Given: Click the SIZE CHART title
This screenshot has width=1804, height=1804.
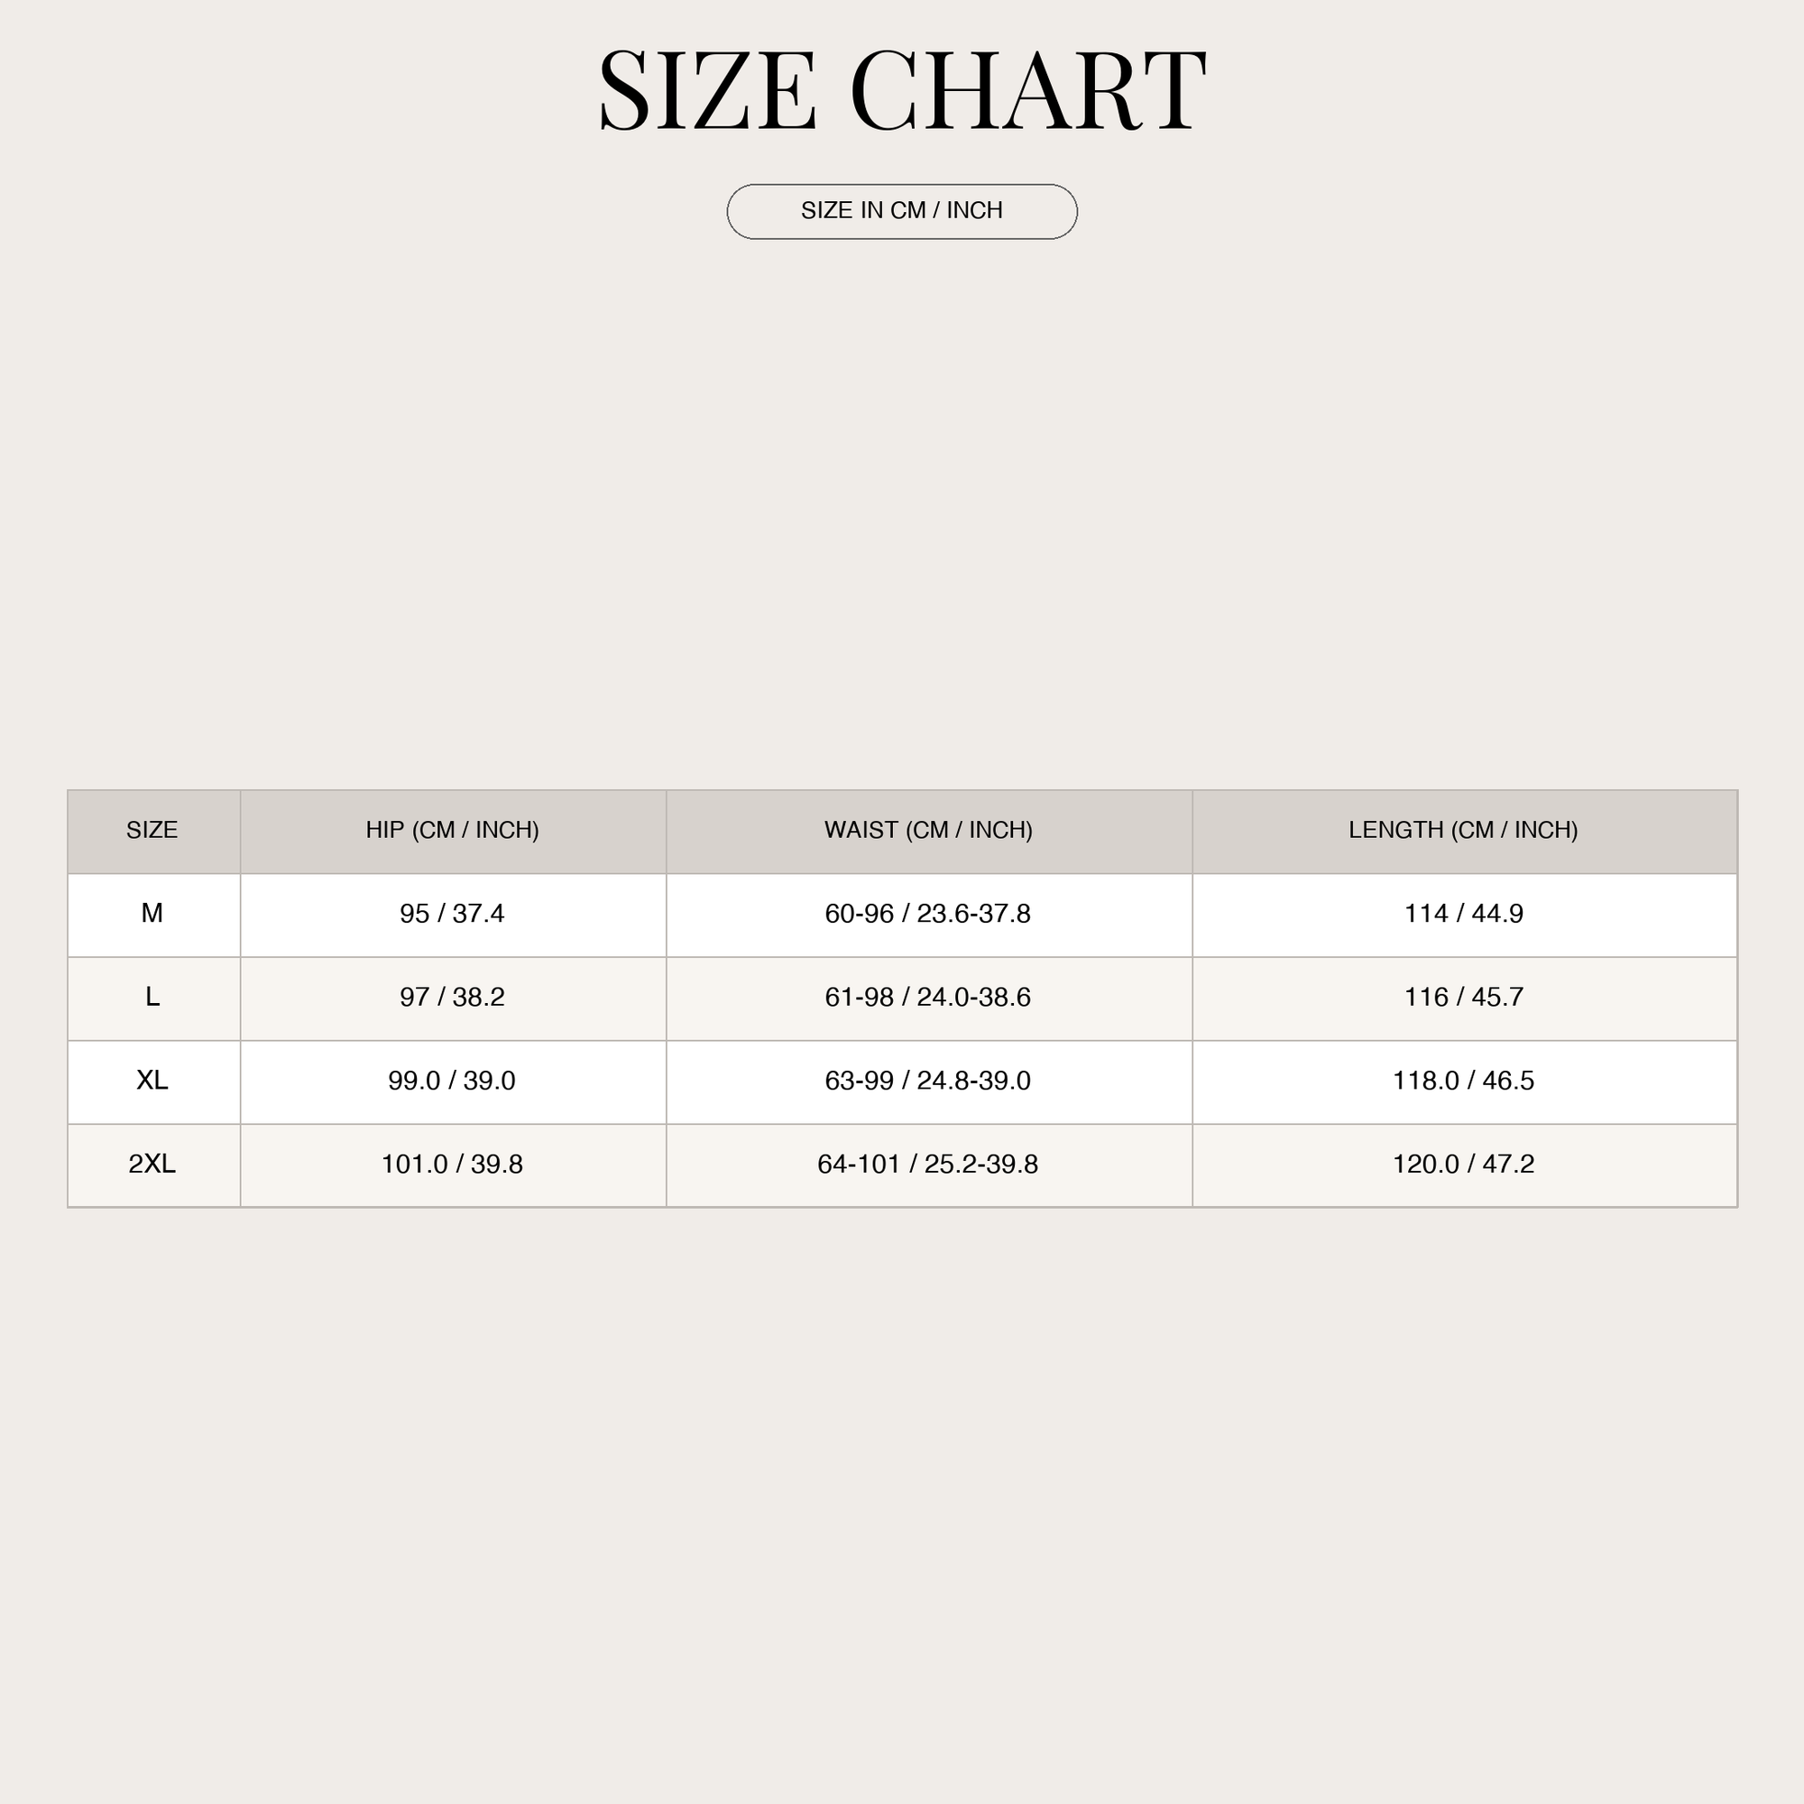Looking at the screenshot, I should 902,90.
